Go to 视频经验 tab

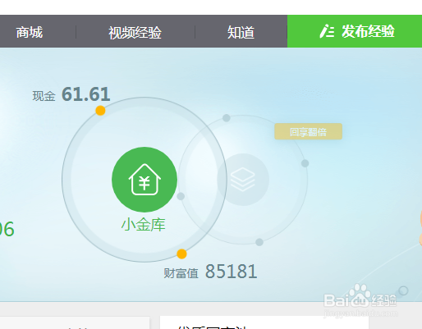pos(135,33)
